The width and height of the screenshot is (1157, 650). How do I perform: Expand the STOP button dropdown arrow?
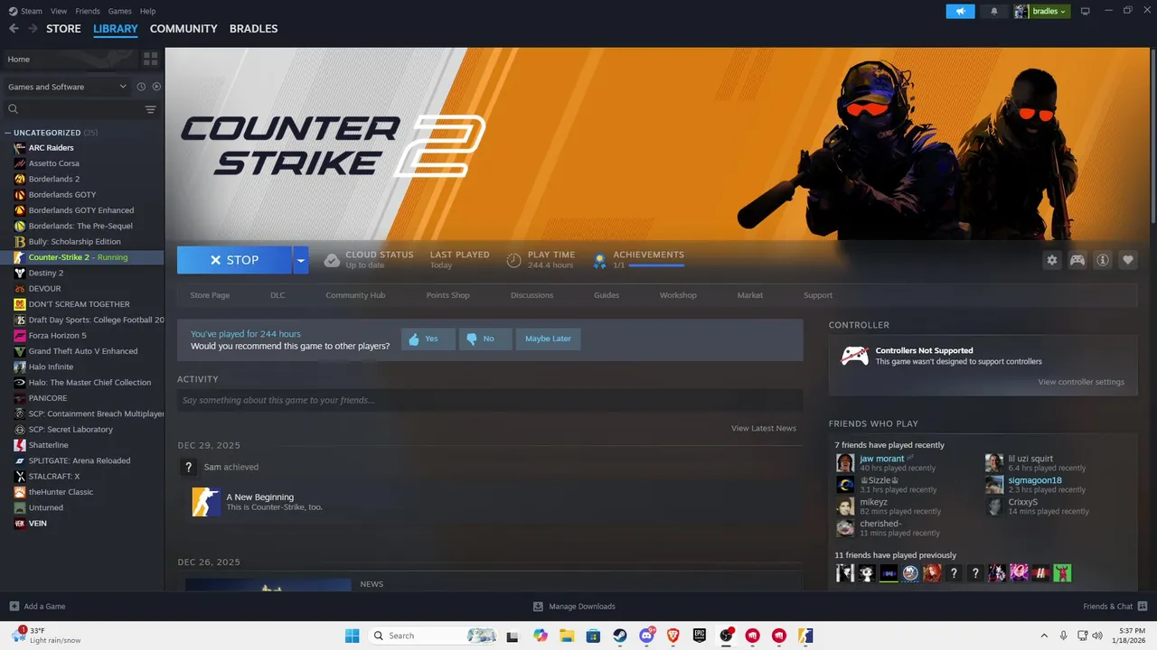(x=301, y=260)
